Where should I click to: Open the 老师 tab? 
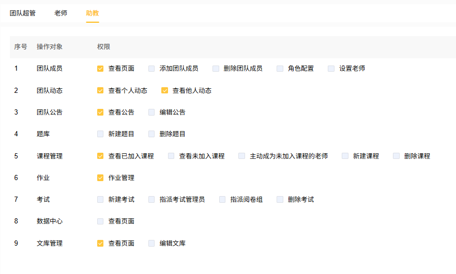pyautogui.click(x=60, y=13)
